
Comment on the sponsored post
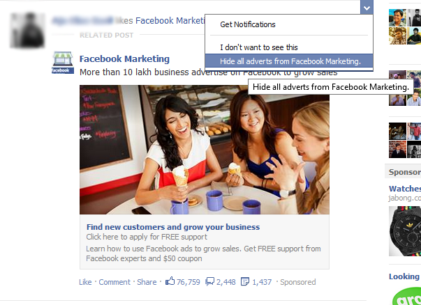click(x=115, y=282)
